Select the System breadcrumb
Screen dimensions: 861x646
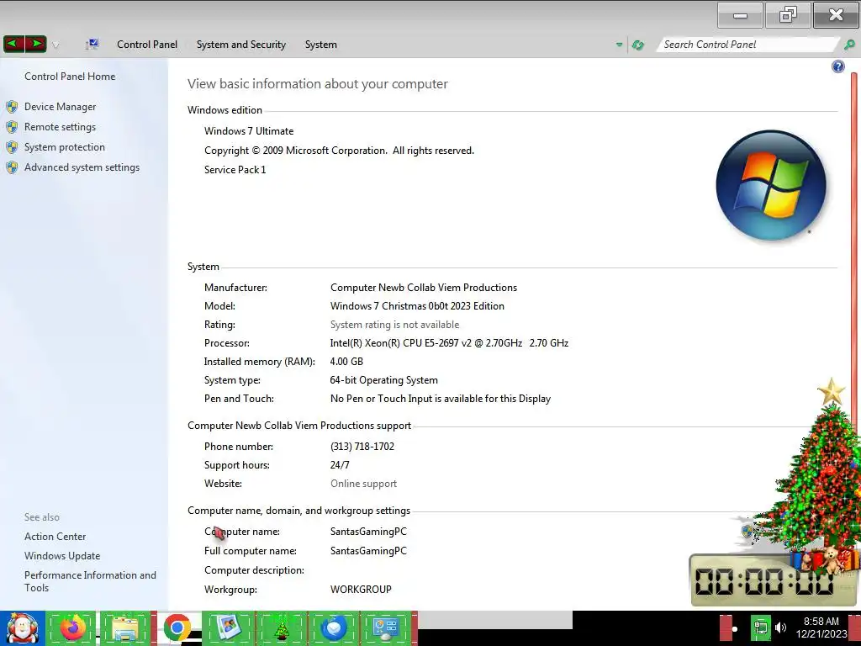[320, 45]
